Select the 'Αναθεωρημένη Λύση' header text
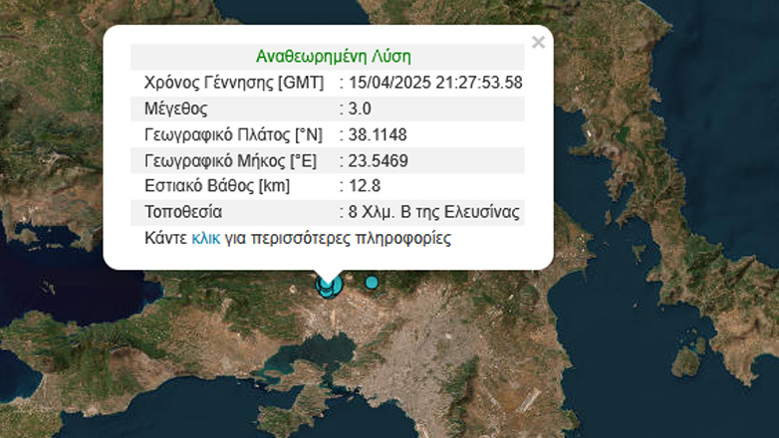The image size is (779, 438). coord(334,56)
